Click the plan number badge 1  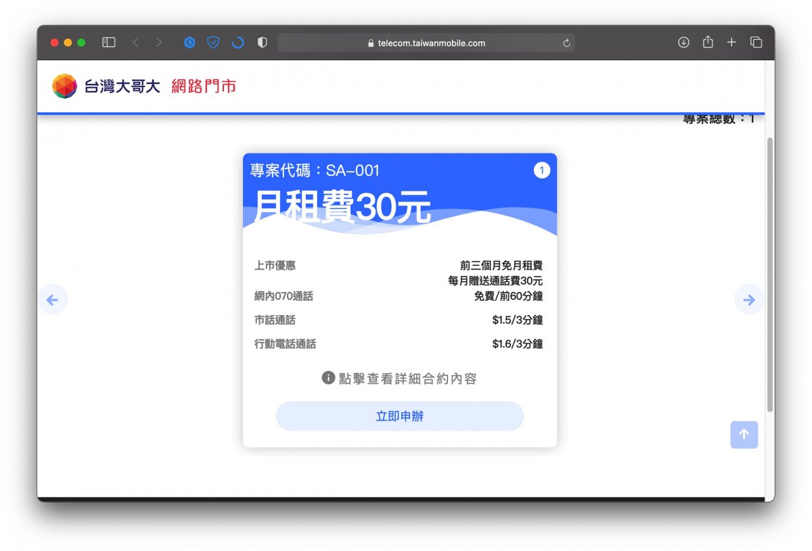click(x=541, y=170)
